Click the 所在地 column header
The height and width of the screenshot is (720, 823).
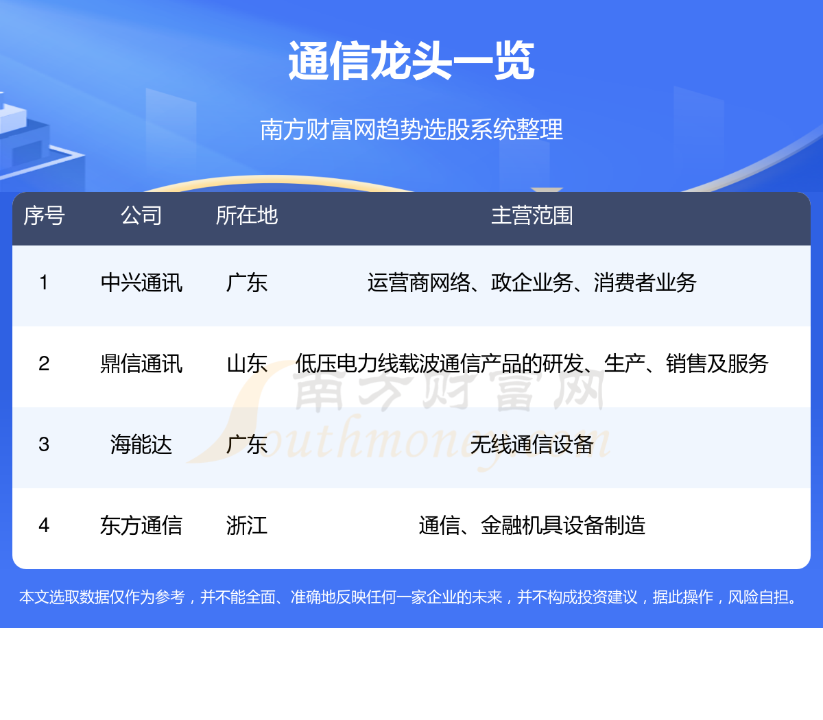pyautogui.click(x=247, y=215)
